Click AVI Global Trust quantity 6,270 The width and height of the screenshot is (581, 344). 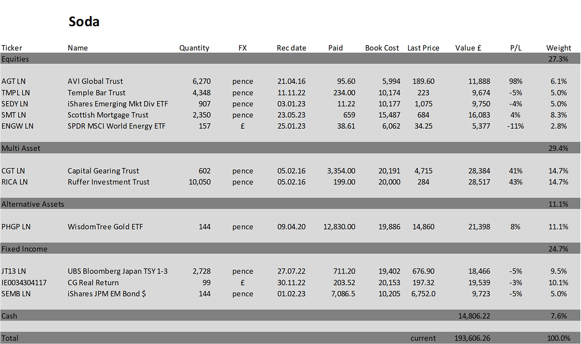click(x=201, y=81)
